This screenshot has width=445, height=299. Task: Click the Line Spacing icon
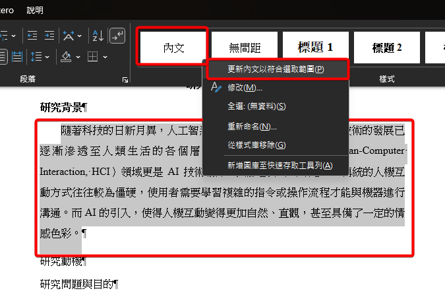(37, 57)
